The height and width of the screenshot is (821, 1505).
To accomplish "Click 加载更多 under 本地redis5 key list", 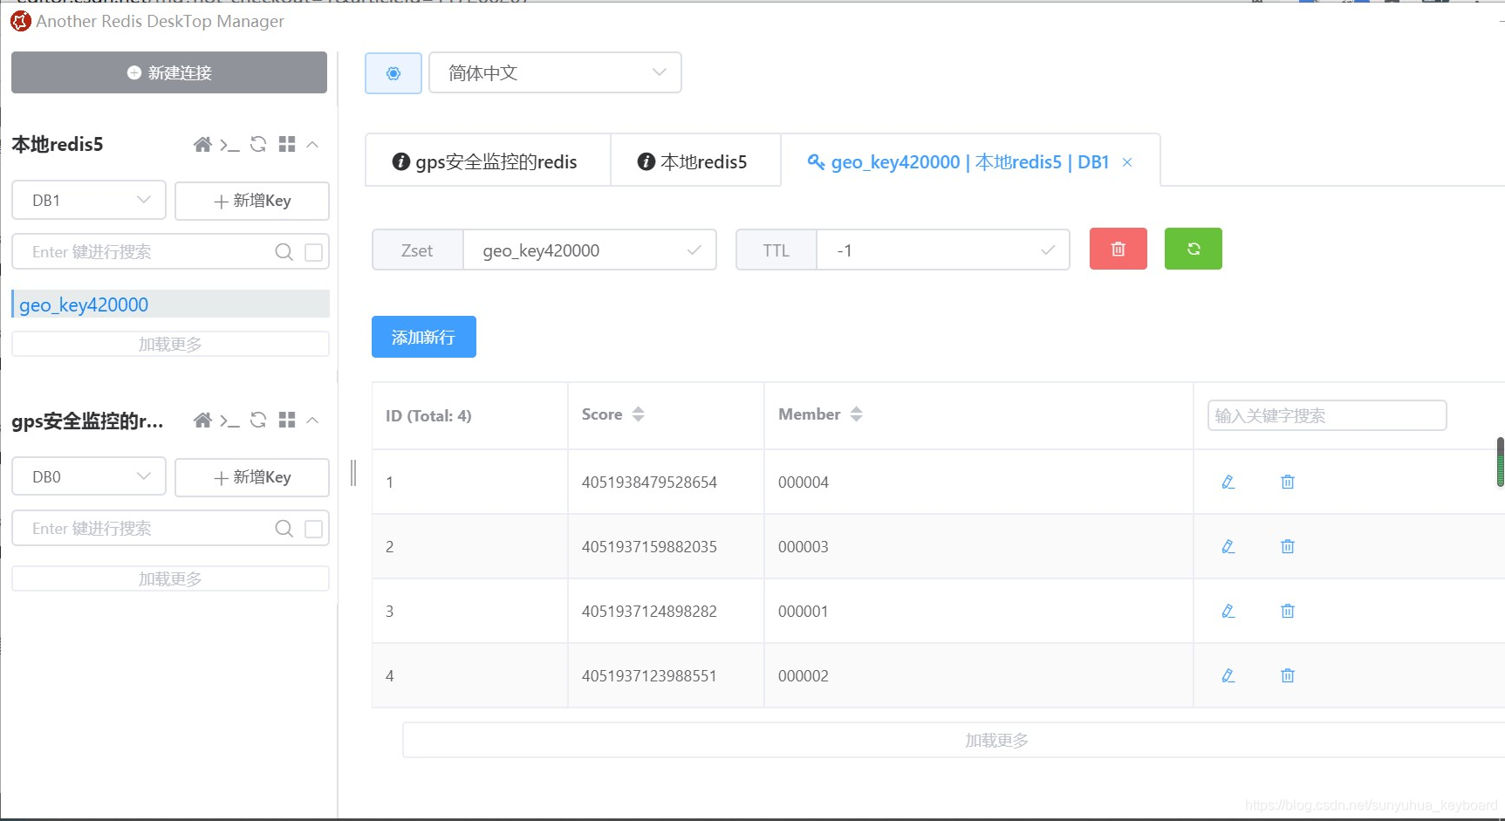I will point(170,345).
